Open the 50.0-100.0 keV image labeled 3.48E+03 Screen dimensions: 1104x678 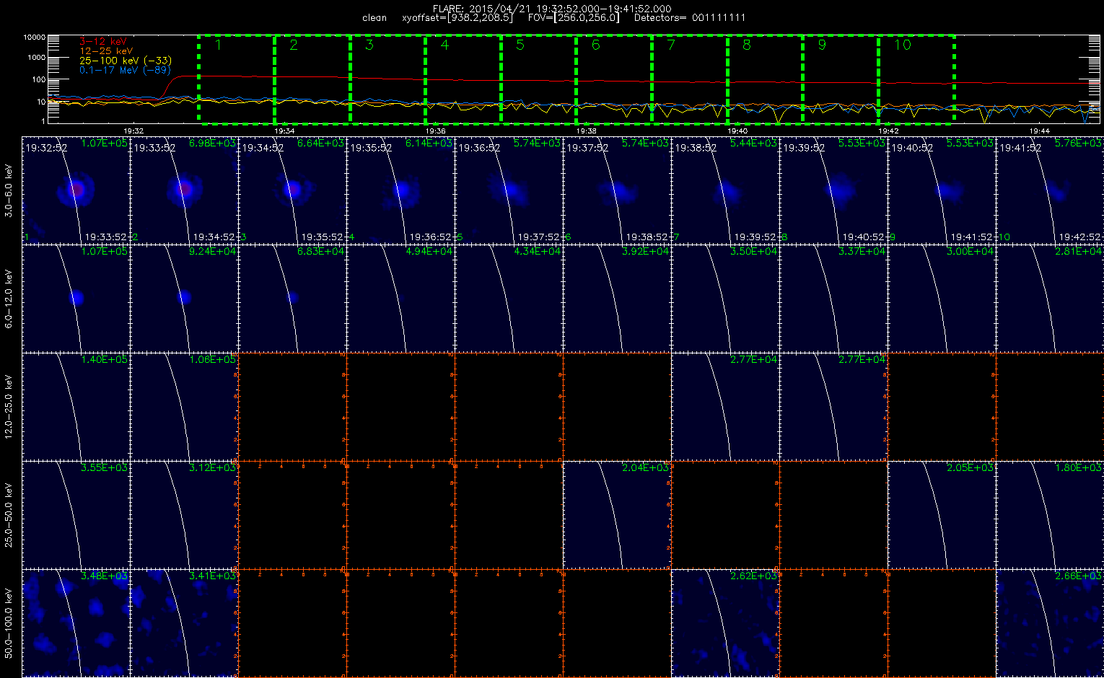pos(76,622)
